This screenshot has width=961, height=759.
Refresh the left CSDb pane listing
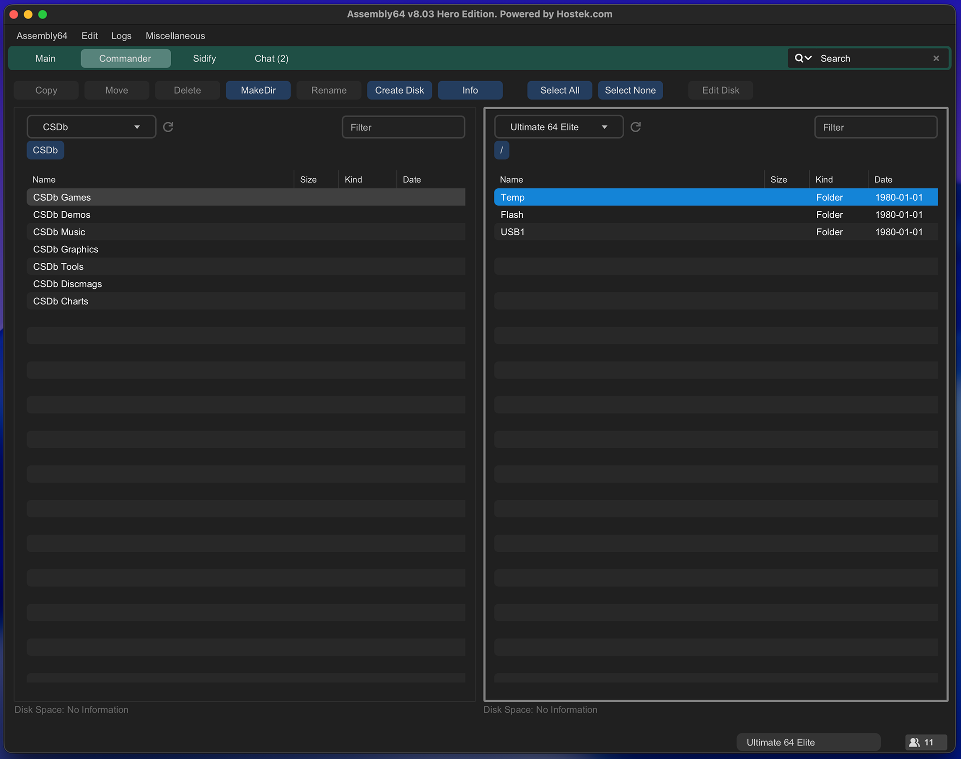point(168,127)
